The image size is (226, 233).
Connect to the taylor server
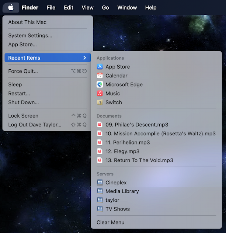tap(156, 200)
